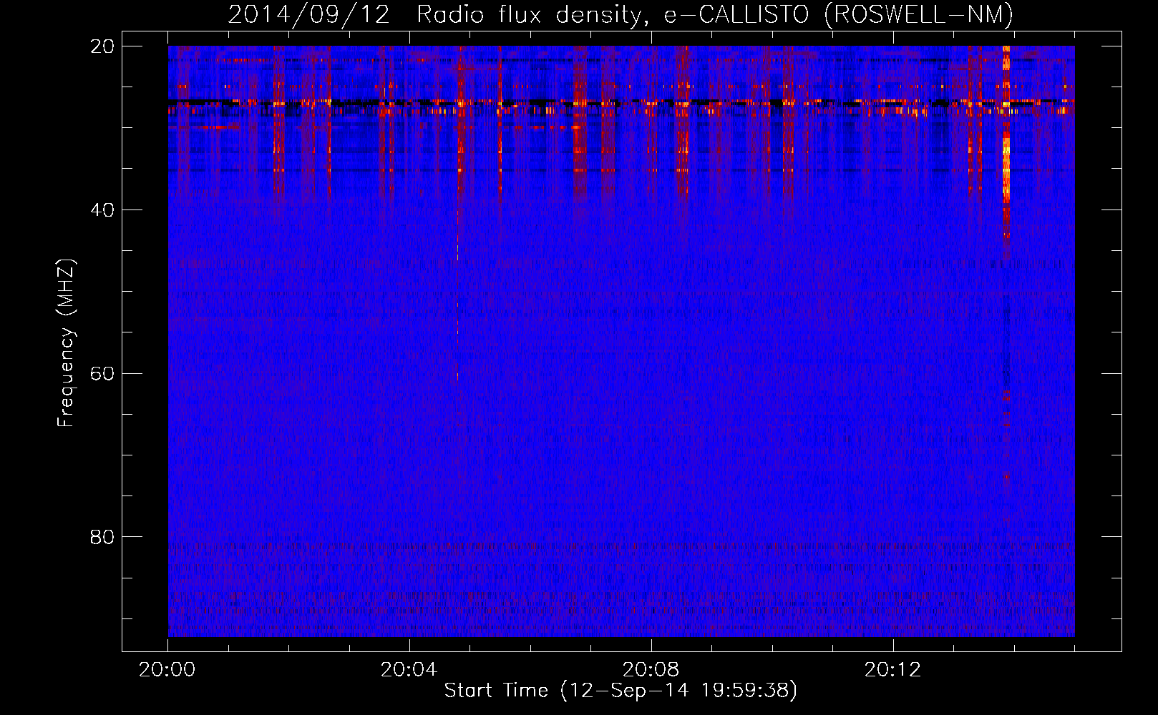Click the 'Start Time (12-Sep-14 19:59:38)' label
This screenshot has width=1158, height=715.
[x=621, y=691]
